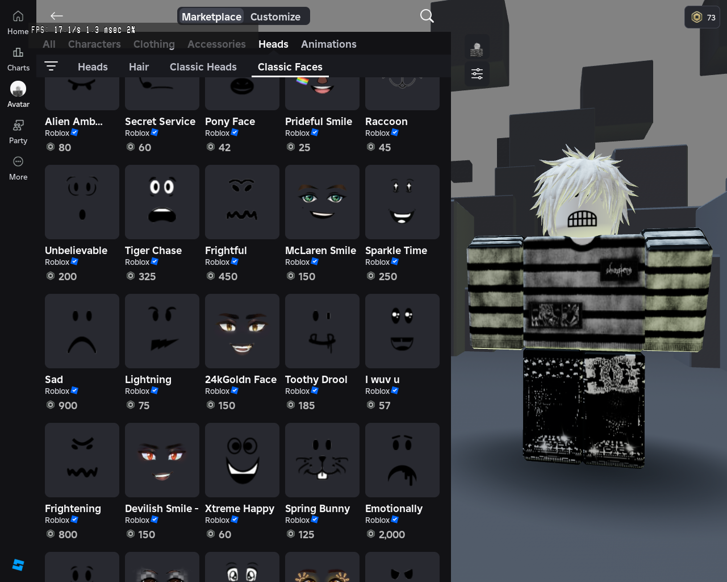The image size is (727, 582).
Task: Select the Frightful face thumbnail
Action: [242, 202]
